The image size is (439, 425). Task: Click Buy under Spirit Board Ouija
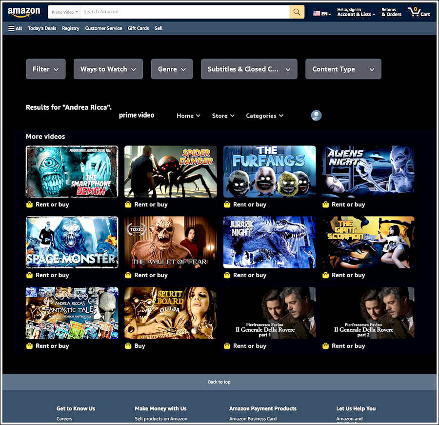click(140, 346)
